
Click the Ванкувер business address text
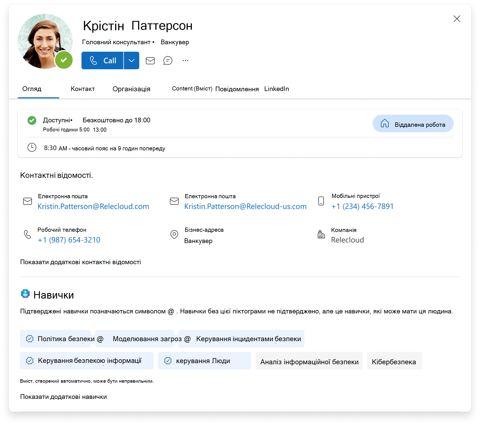coord(198,241)
